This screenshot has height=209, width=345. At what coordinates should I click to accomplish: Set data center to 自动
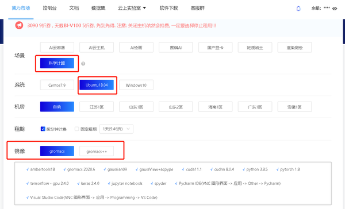(57, 107)
